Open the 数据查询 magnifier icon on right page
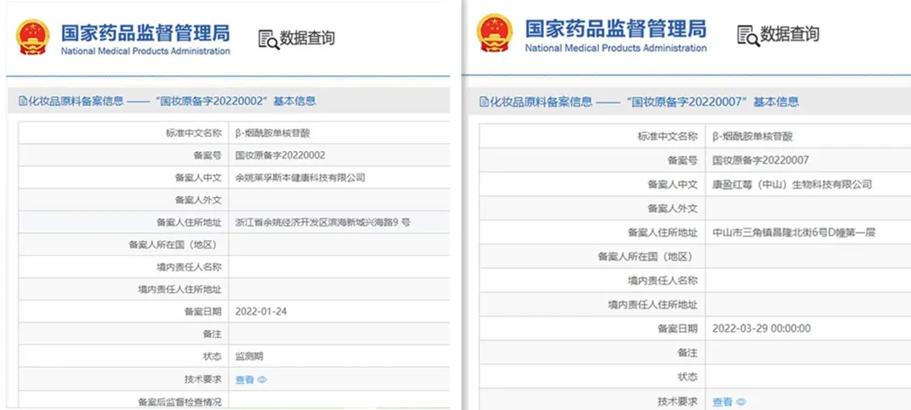911x410 pixels. click(x=748, y=35)
